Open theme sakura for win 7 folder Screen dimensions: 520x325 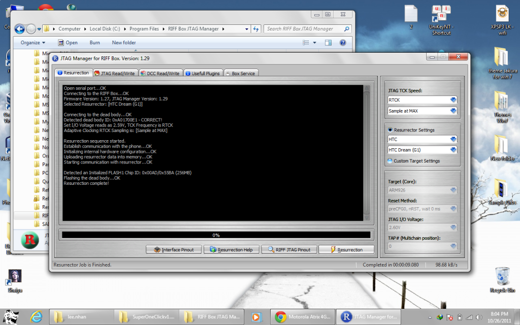502,63
